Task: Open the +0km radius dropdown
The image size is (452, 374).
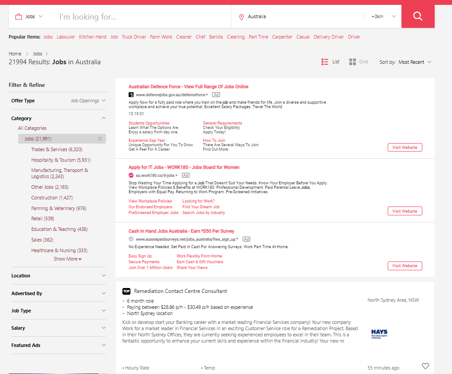Action: [383, 17]
